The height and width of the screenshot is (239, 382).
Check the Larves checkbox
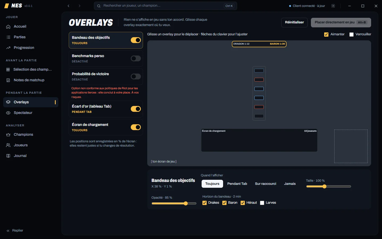click(x=262, y=203)
